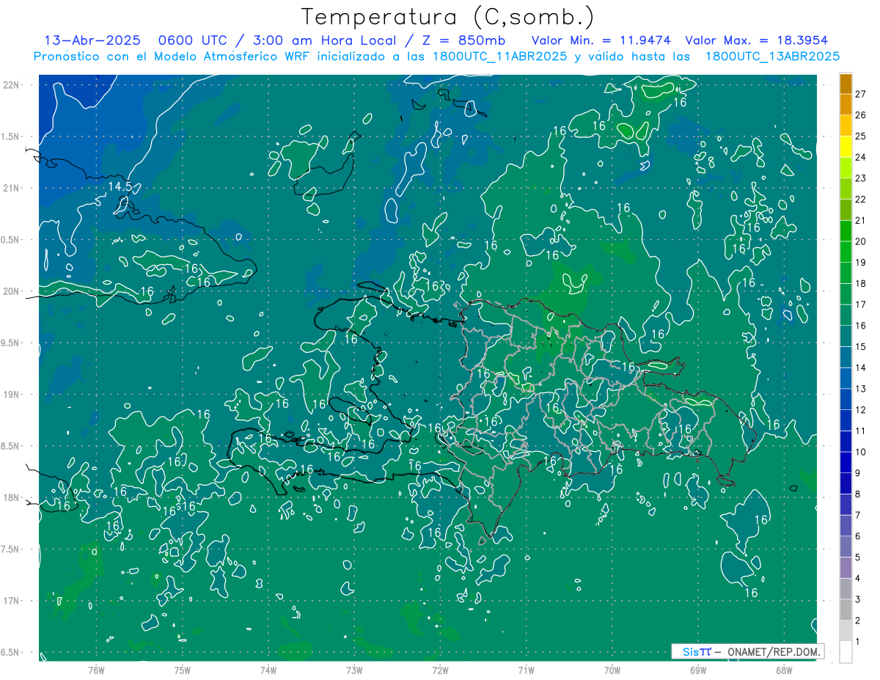Click the '14.5' contour label near Cuba
880x680 pixels.
coord(120,187)
